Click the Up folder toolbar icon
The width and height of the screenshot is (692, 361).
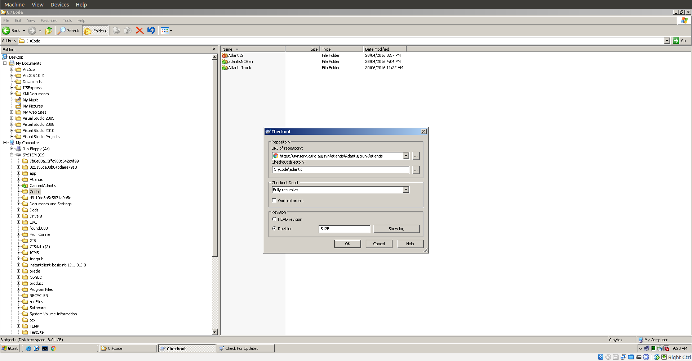49,31
